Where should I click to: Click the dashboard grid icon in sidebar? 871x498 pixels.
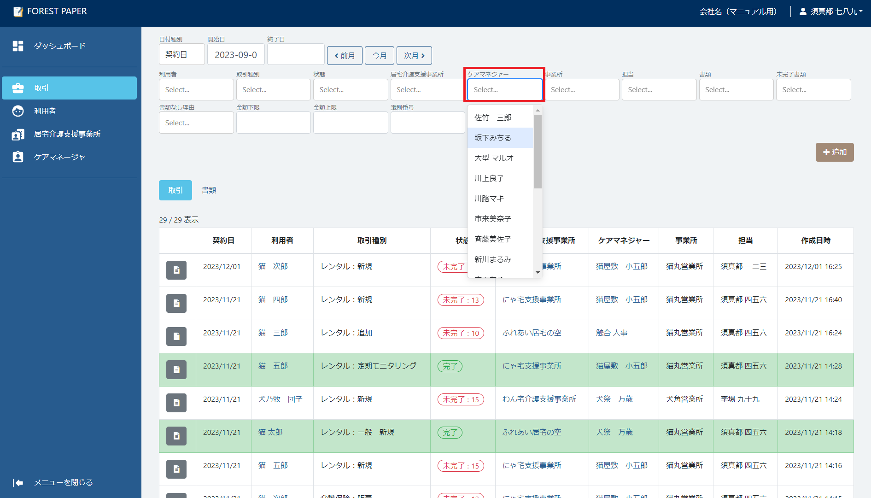18,46
